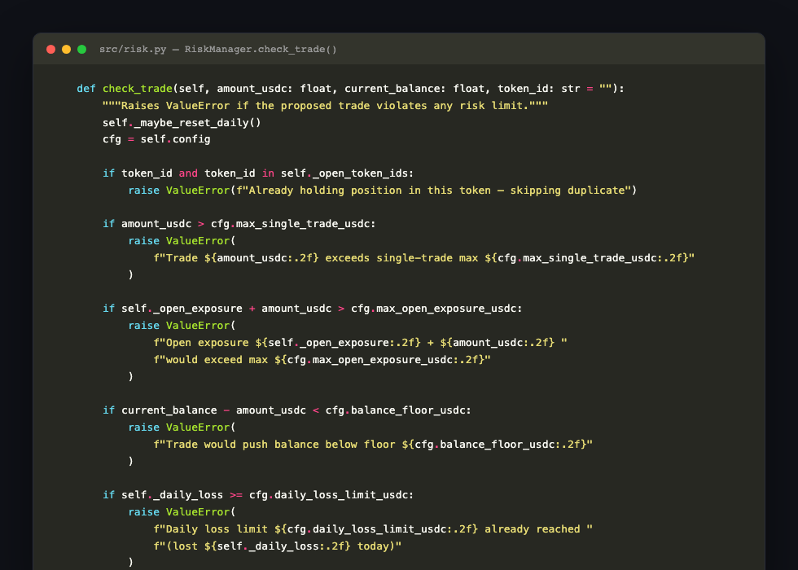Click the string "(lost ${self._daily_loss:.2f} today)"
798x570 pixels.
(x=278, y=546)
